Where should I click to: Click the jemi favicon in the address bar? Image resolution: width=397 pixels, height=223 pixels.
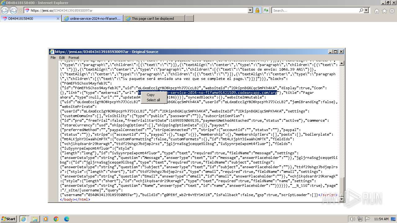pyautogui.click(x=27, y=10)
